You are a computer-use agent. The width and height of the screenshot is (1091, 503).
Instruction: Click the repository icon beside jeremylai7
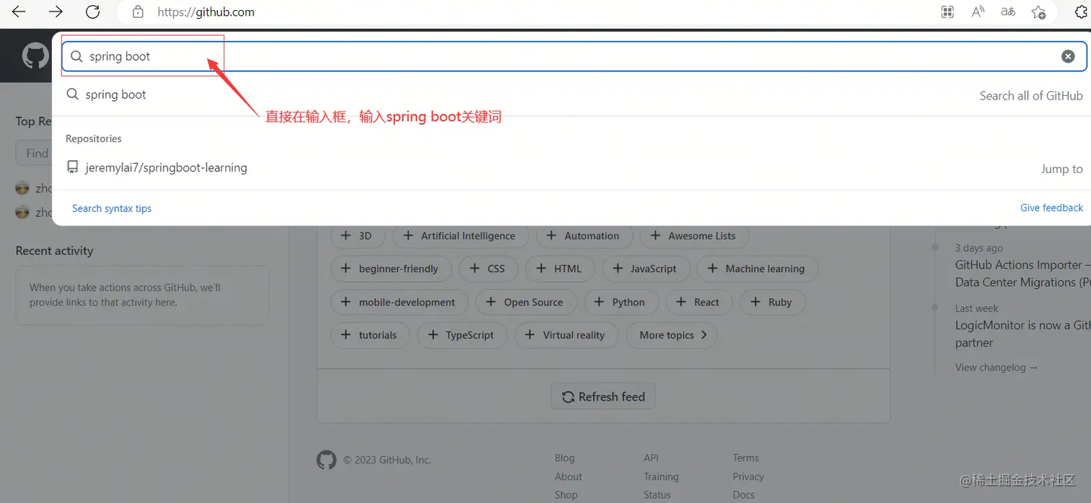[x=72, y=167]
